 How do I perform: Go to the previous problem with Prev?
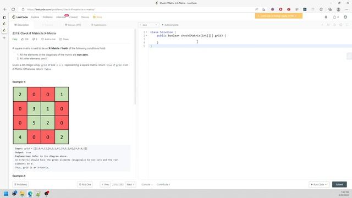coord(105,185)
